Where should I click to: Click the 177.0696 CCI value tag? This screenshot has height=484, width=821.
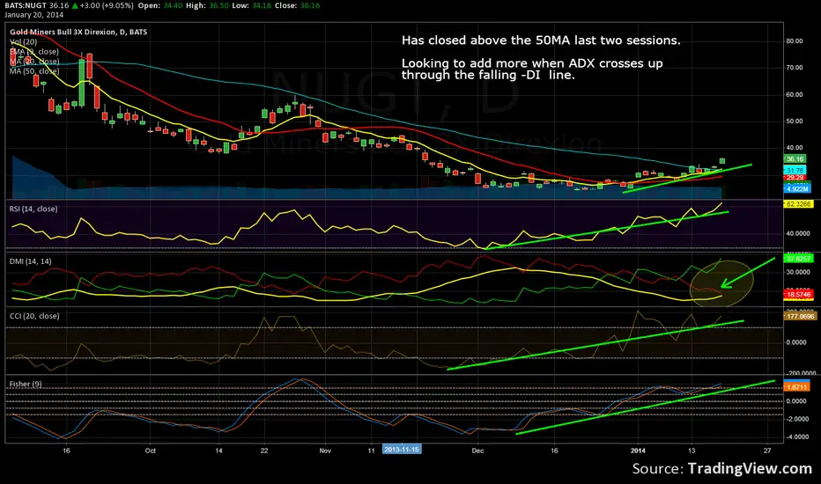click(x=800, y=316)
